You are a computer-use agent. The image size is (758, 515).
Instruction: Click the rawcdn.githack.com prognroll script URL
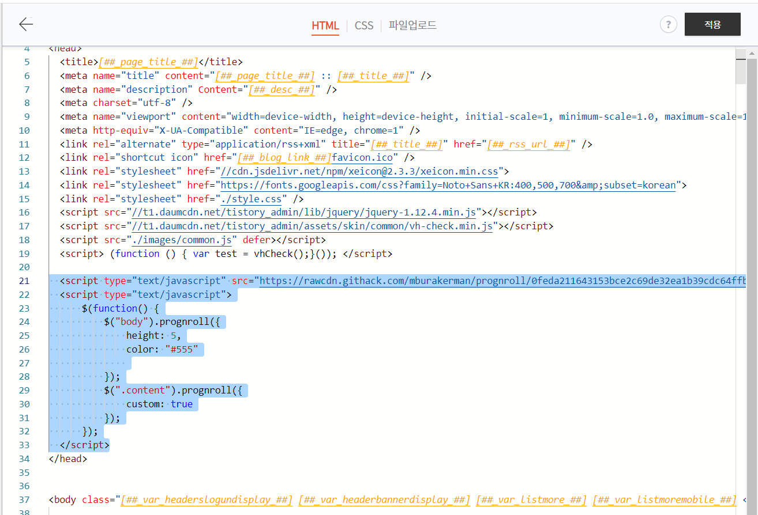point(502,281)
